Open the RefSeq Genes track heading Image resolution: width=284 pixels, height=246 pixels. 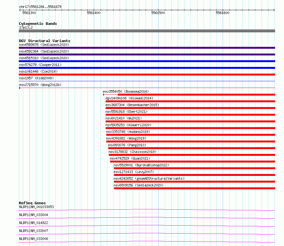tap(32, 203)
